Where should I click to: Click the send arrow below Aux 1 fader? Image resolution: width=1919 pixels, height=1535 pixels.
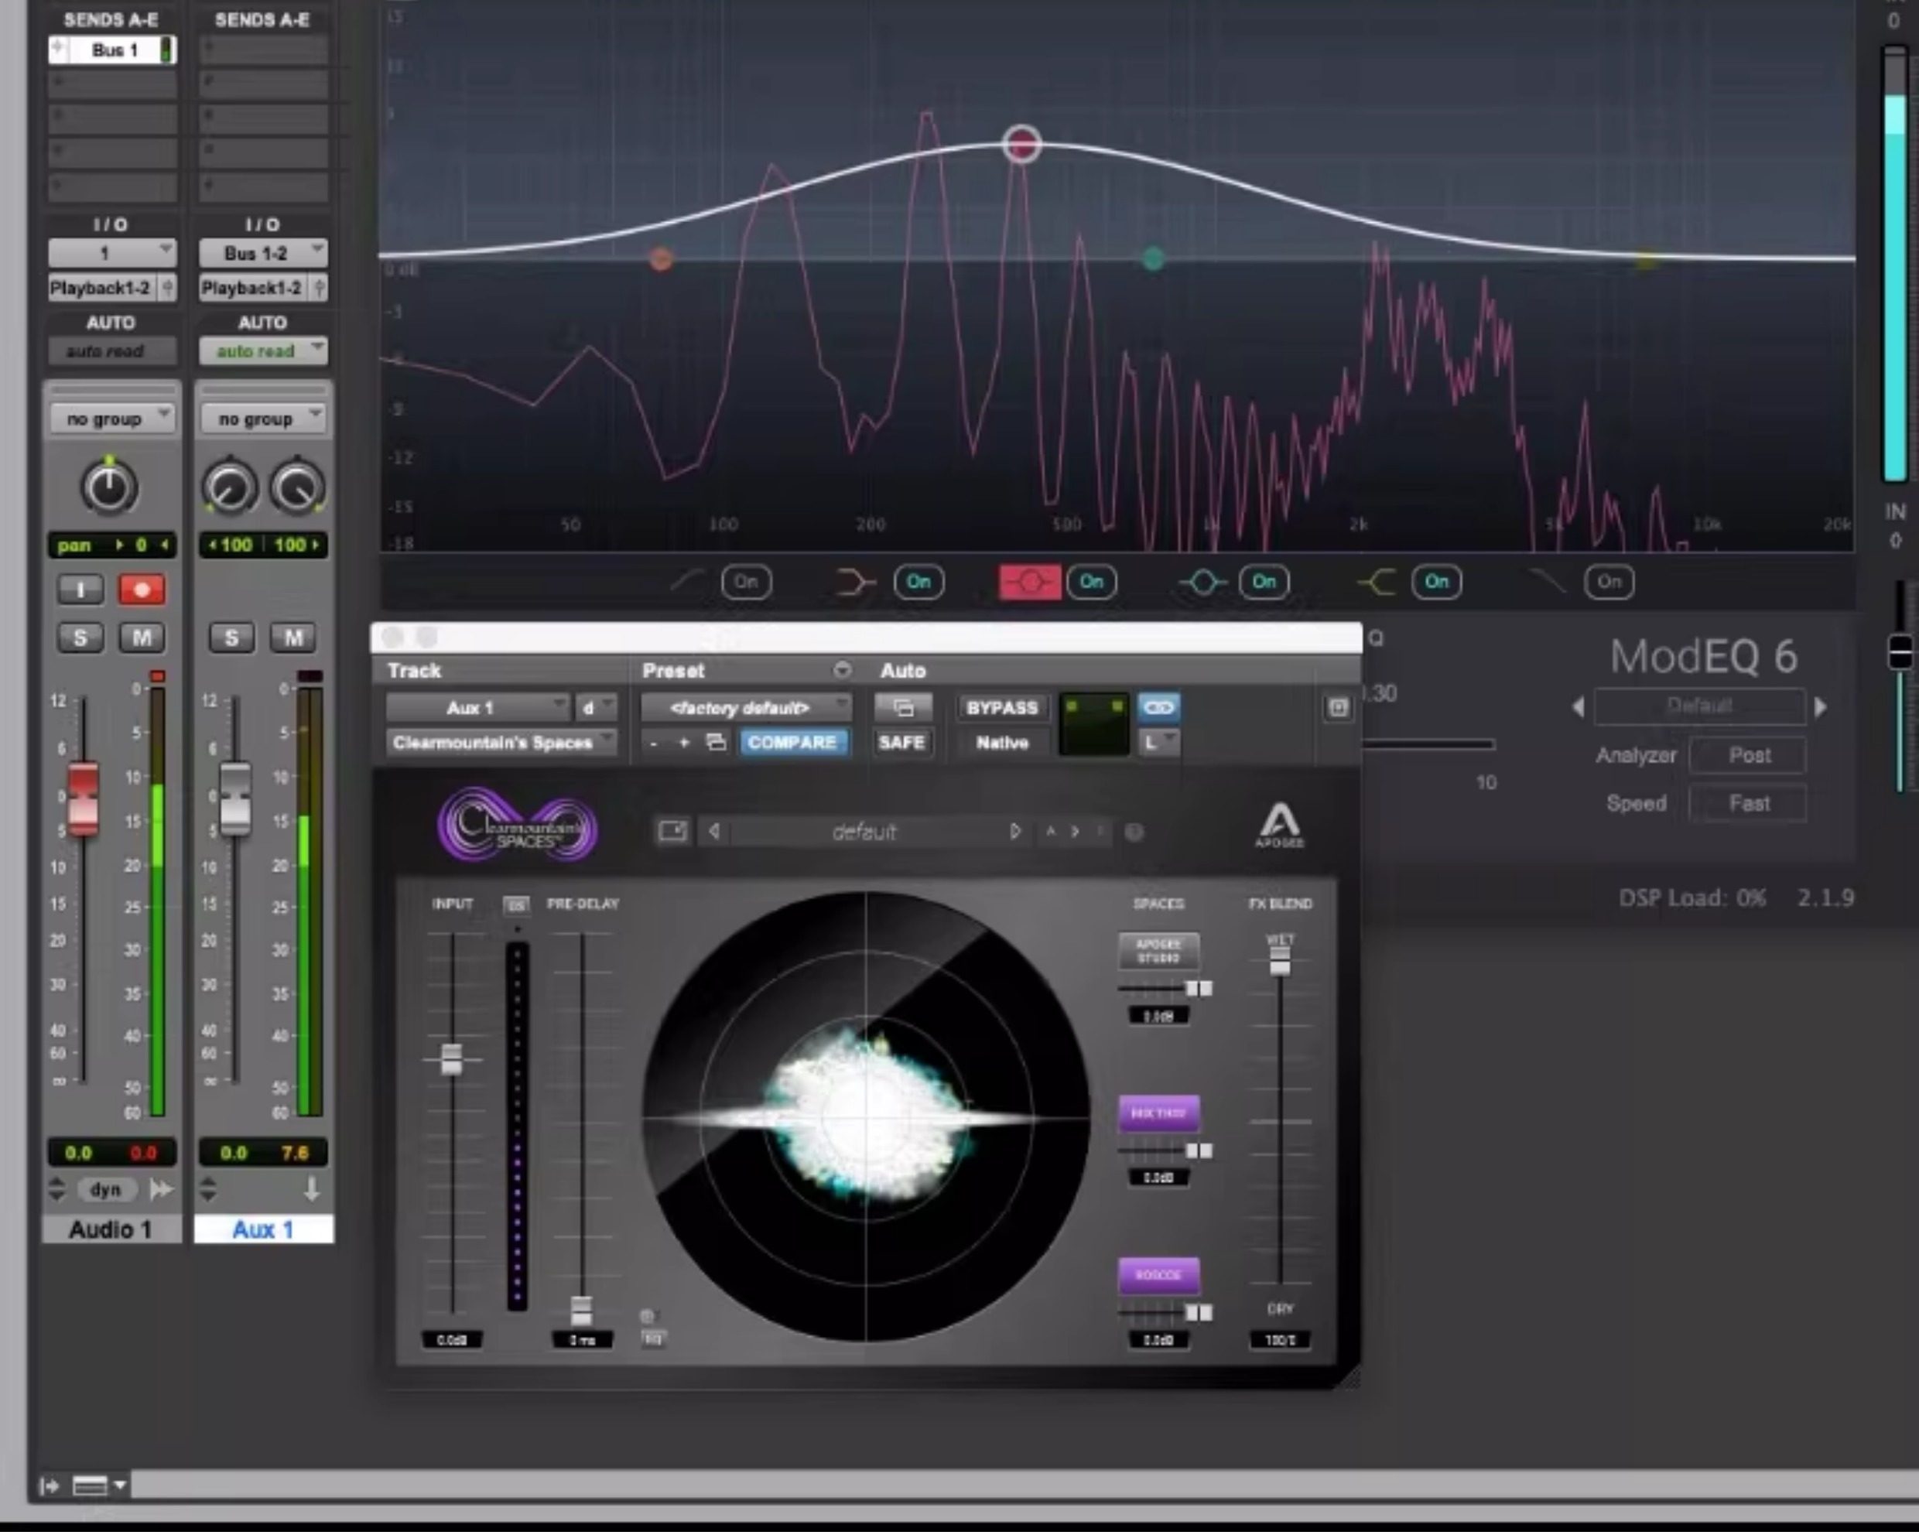(312, 1189)
